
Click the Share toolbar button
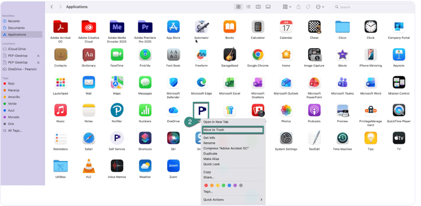tap(298, 7)
